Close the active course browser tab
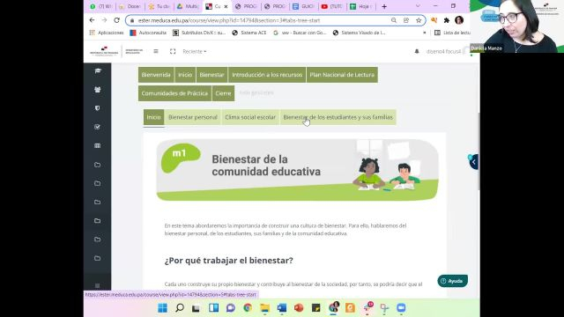 pyautogui.click(x=226, y=6)
